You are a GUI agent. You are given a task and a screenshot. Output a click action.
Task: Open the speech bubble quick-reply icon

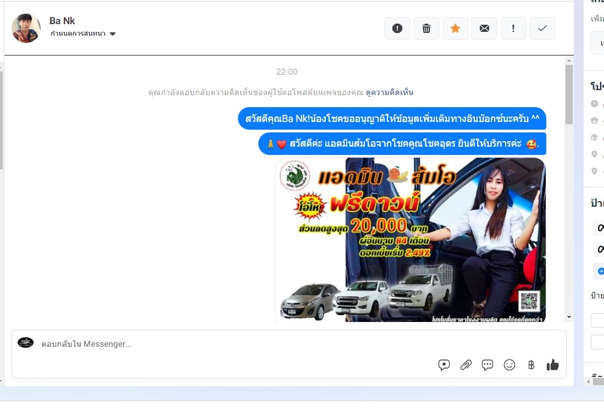(x=487, y=365)
